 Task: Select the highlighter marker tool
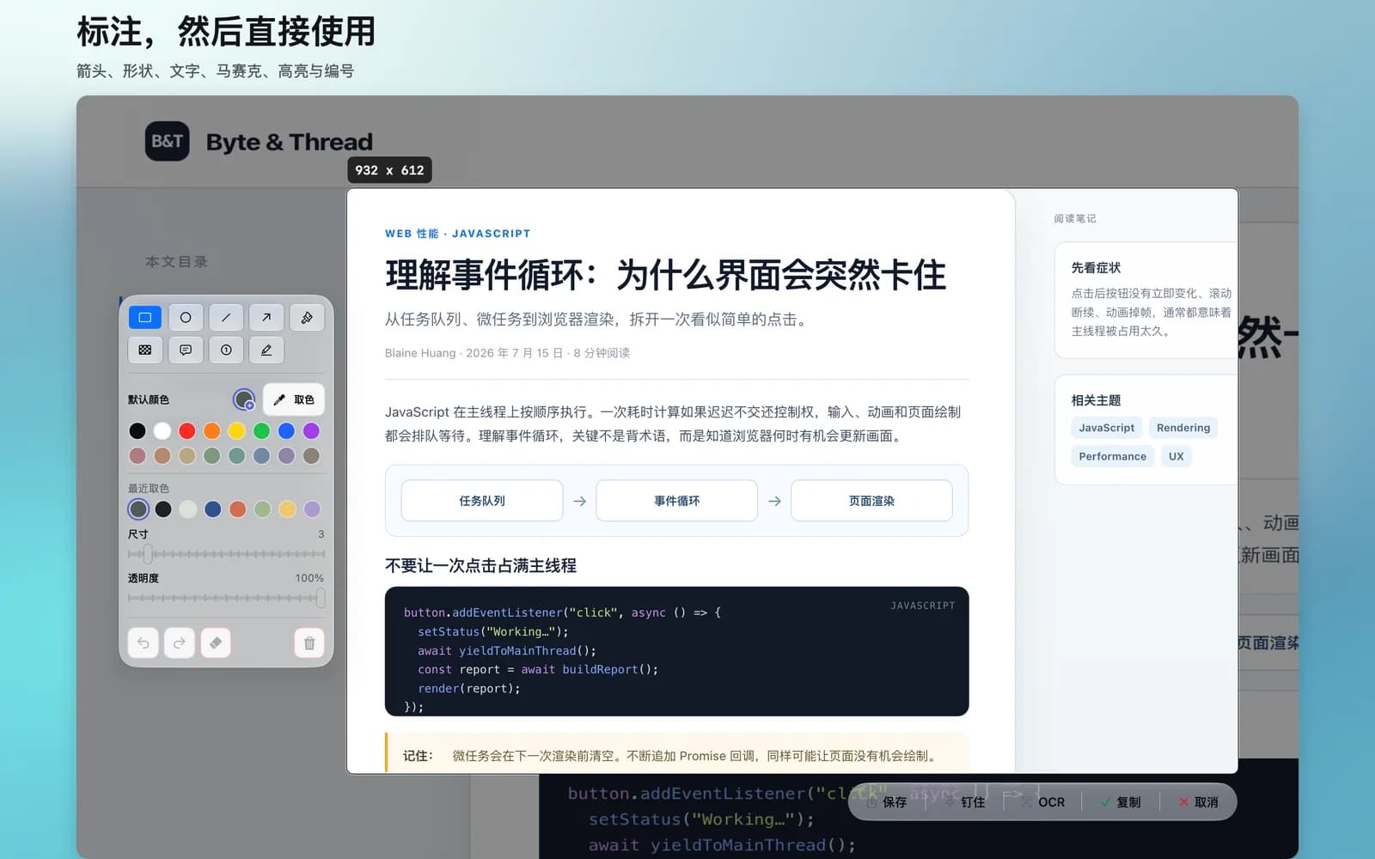tap(307, 318)
